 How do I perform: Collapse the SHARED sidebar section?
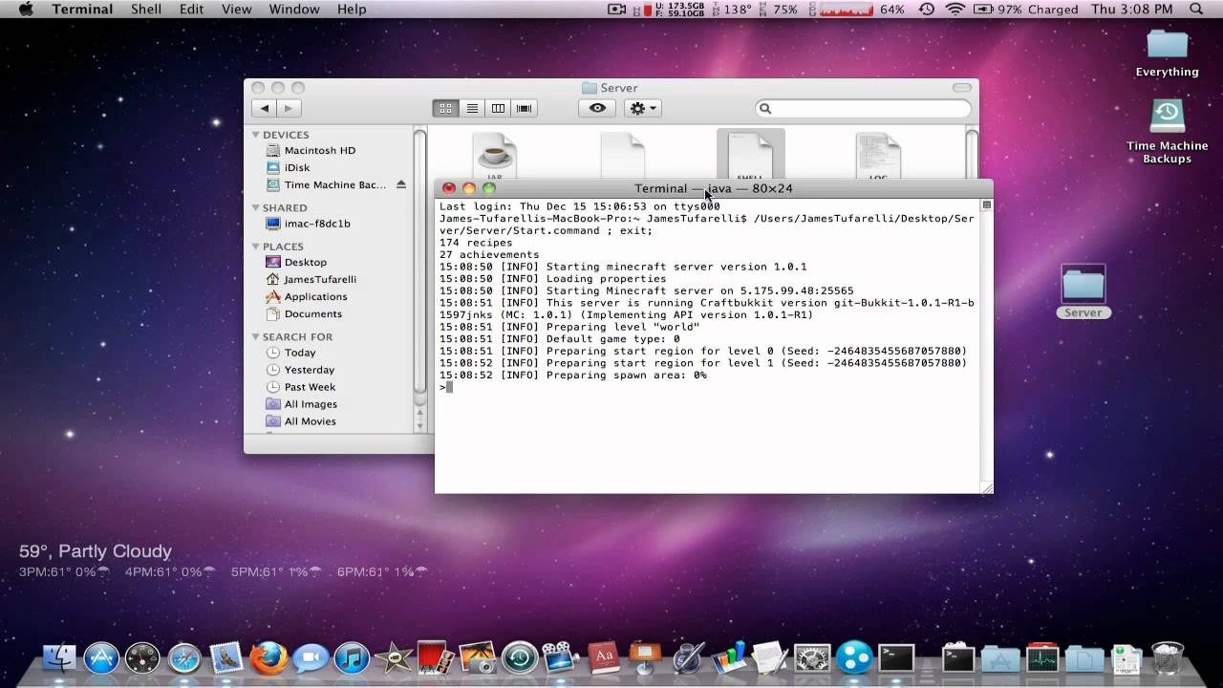256,207
